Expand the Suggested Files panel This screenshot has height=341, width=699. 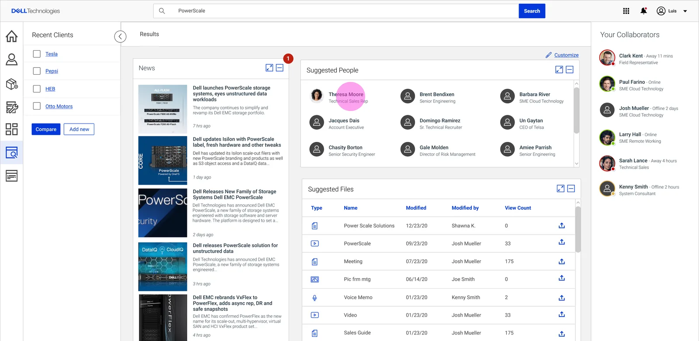[x=561, y=189]
